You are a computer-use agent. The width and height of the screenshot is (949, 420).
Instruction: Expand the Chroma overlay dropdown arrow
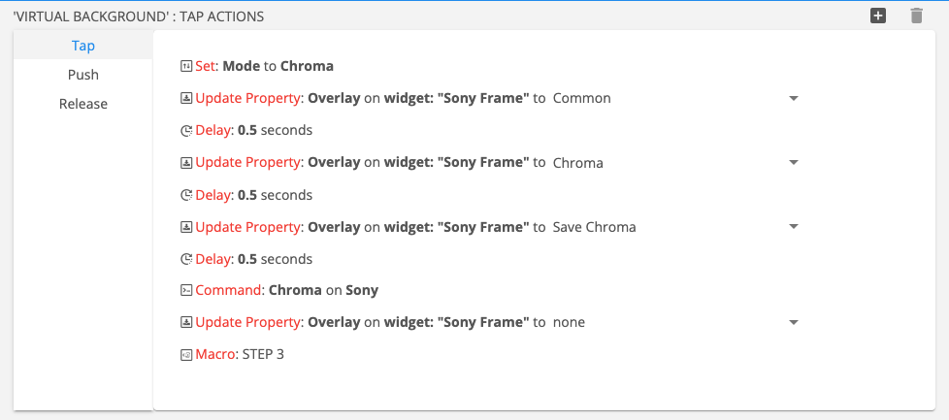point(793,163)
